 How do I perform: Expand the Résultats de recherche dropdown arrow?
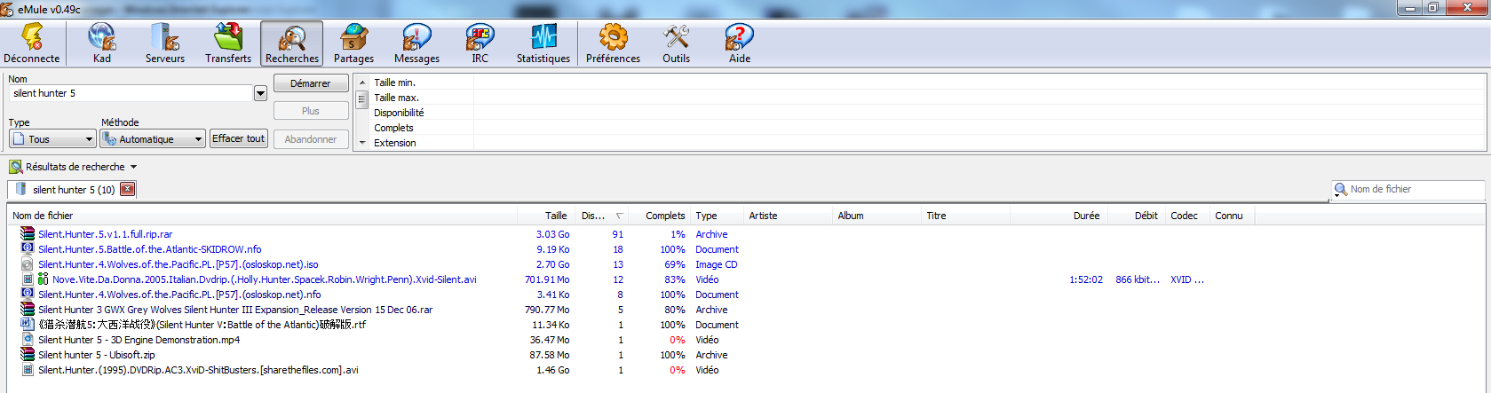point(134,167)
